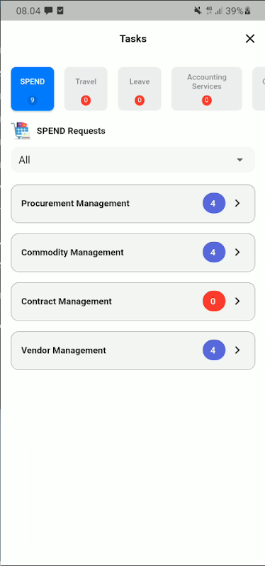Expand Vendor Management with its chevron
The height and width of the screenshot is (566, 265).
click(x=237, y=350)
